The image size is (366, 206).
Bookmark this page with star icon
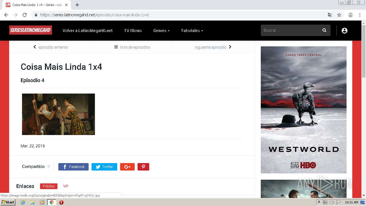[339, 15]
